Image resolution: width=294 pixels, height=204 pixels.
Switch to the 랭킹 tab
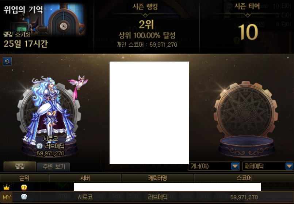click(x=20, y=166)
